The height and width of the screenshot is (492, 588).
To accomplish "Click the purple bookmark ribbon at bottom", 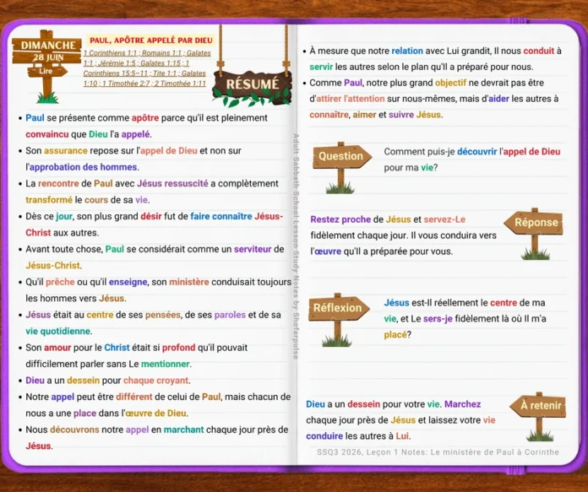I will (x=515, y=471).
